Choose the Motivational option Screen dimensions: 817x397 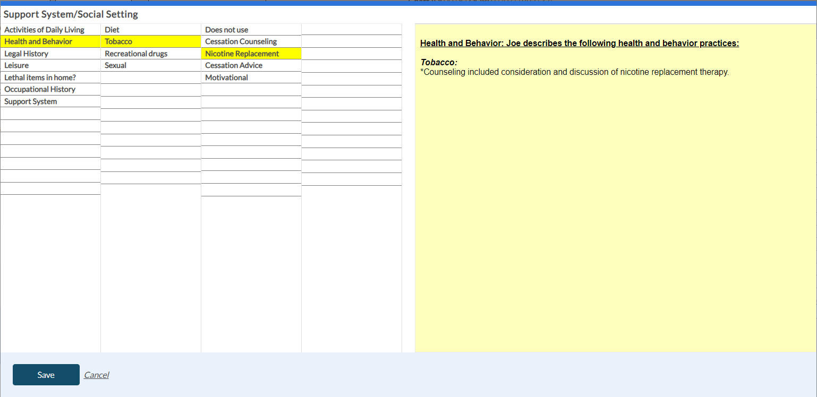click(226, 77)
